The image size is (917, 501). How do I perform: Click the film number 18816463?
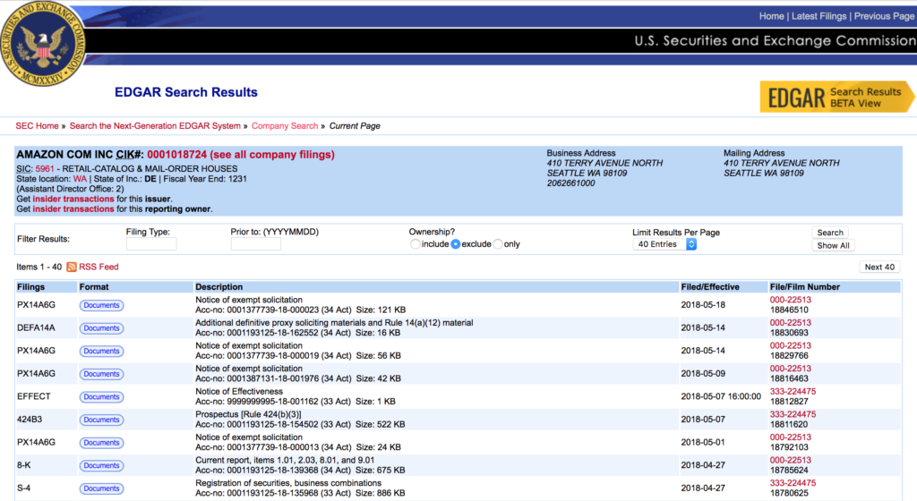[789, 379]
